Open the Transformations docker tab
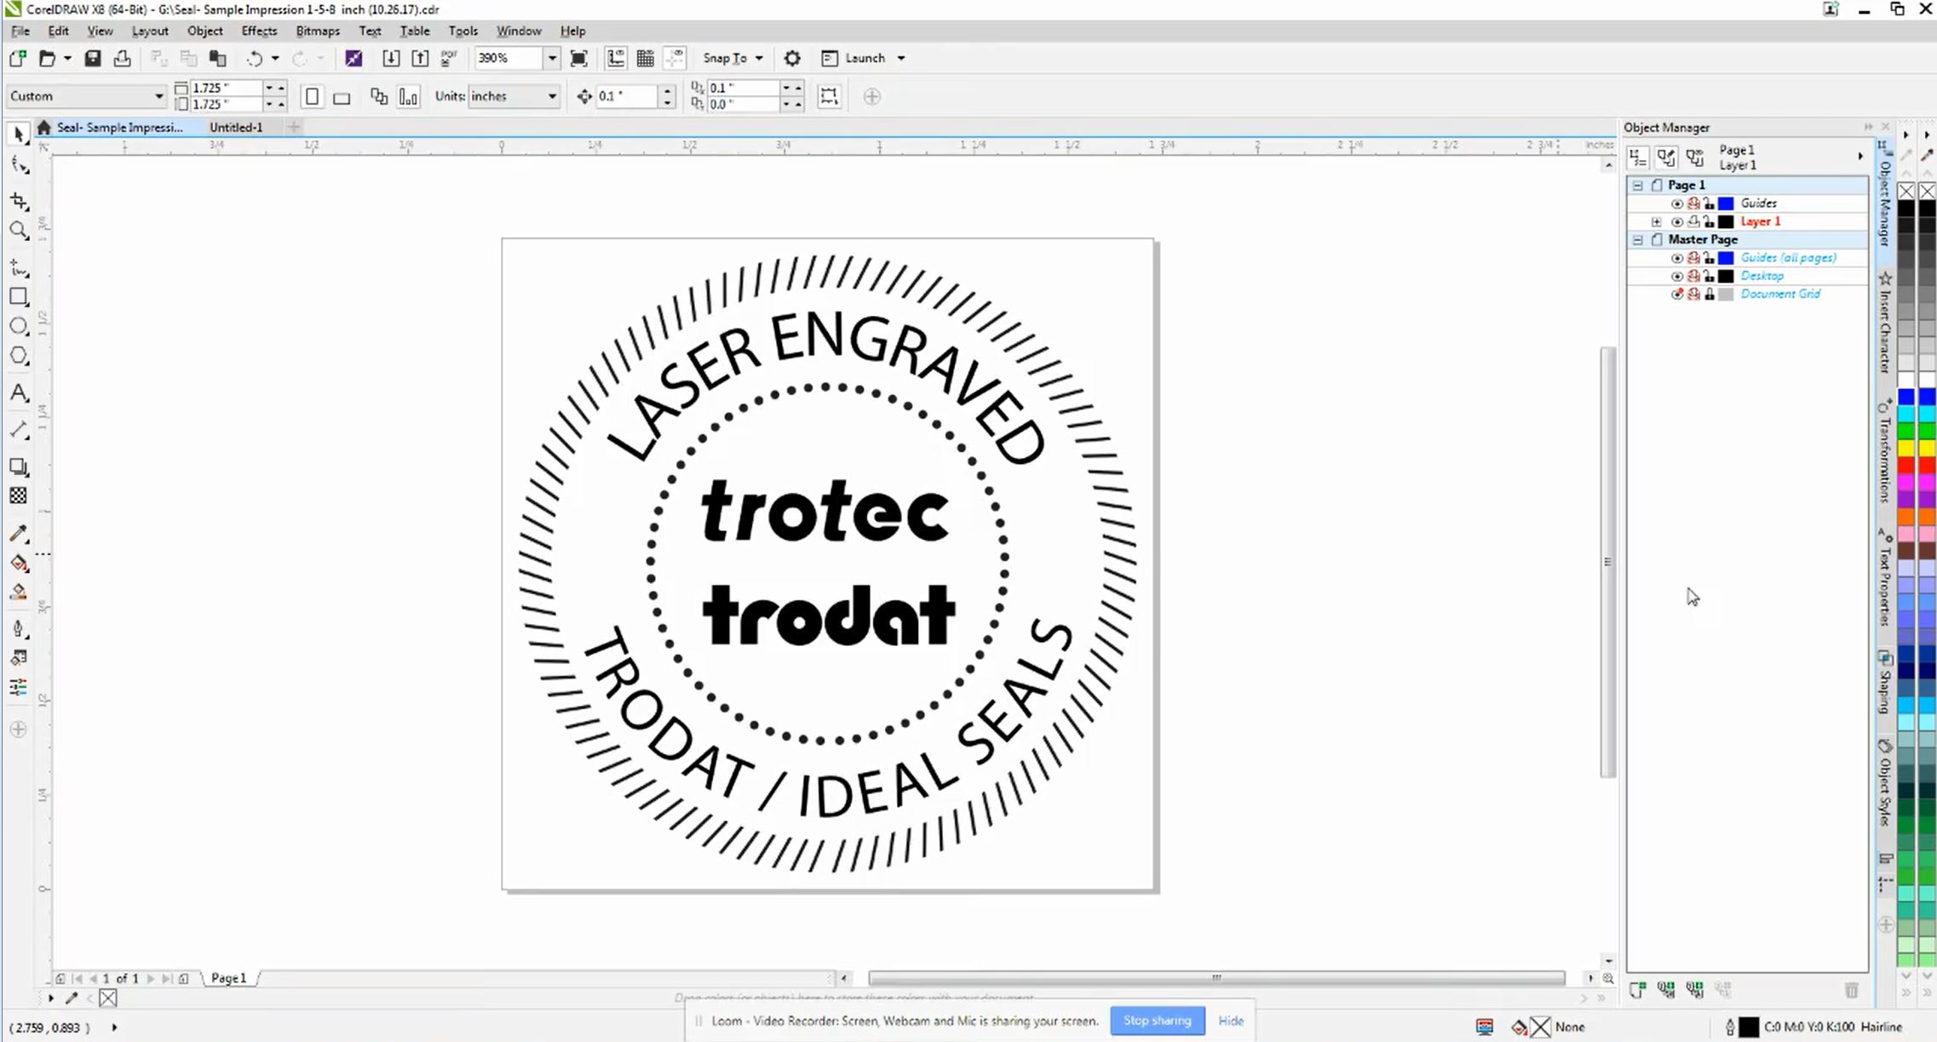Screen dimensions: 1937x1042 click(x=1885, y=452)
